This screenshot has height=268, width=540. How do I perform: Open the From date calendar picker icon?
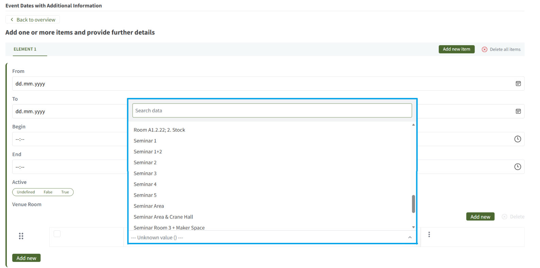(x=518, y=83)
